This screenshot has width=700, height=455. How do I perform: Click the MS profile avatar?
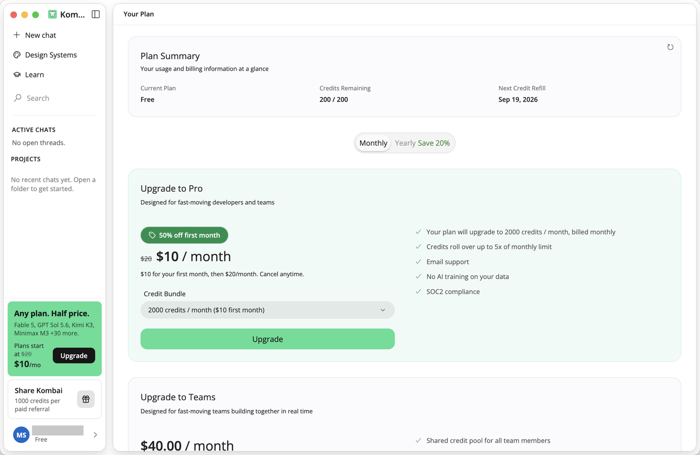21,435
